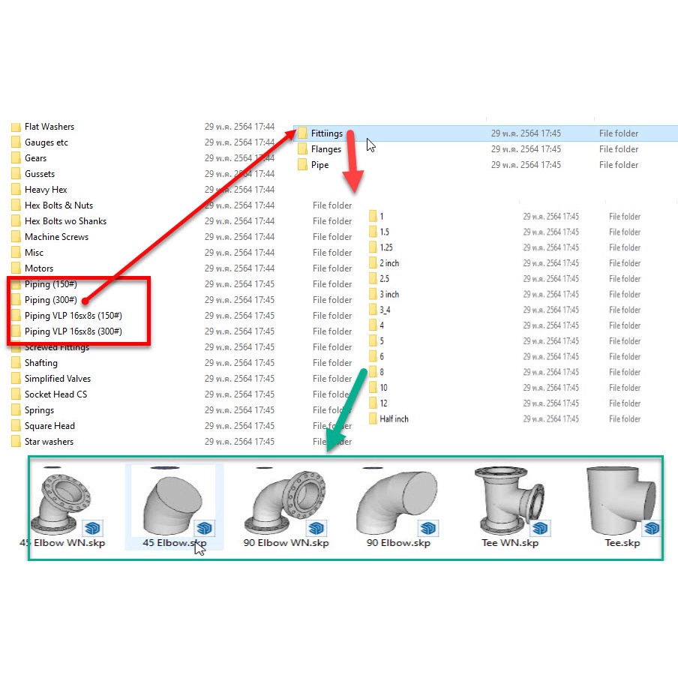
Task: Select the 3_4 size folder
Action: tap(384, 310)
